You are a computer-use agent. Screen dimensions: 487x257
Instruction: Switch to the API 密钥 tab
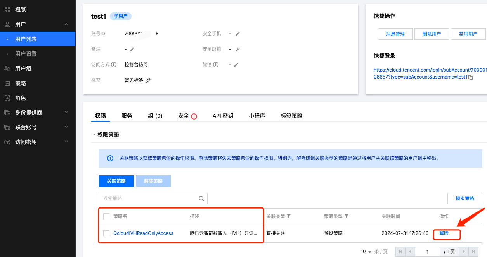click(x=223, y=116)
